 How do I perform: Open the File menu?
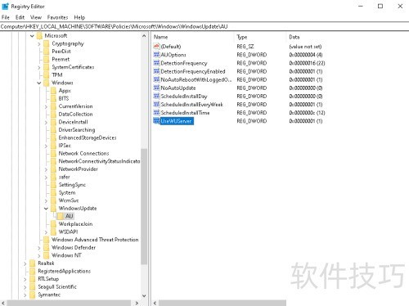click(x=6, y=17)
